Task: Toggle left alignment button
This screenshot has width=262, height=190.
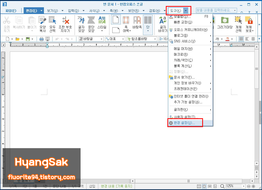Action: pyautogui.click(x=247, y=39)
